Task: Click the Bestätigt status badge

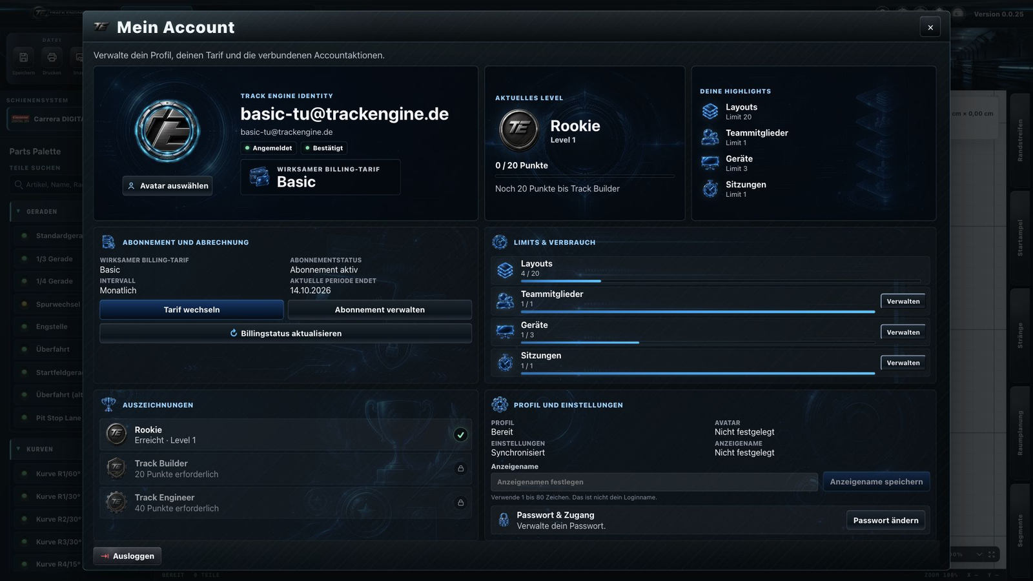Action: tap(324, 148)
